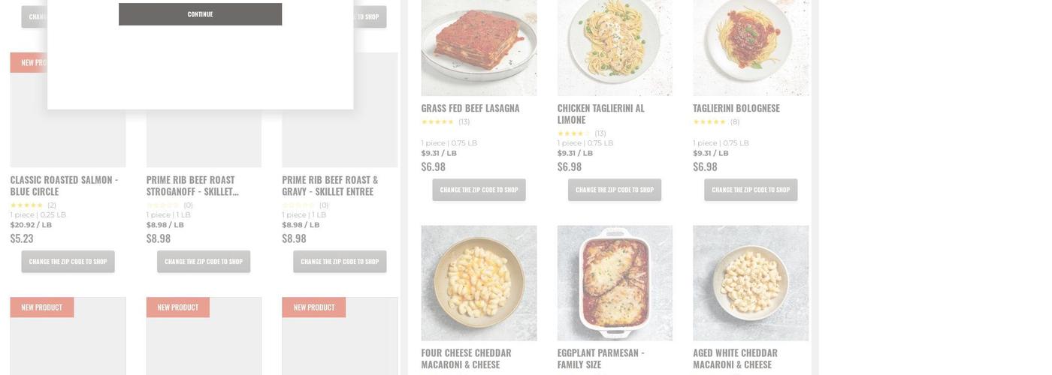
Task: Open the Grass Fed Beef Lasagna title link
Action: 470,108
